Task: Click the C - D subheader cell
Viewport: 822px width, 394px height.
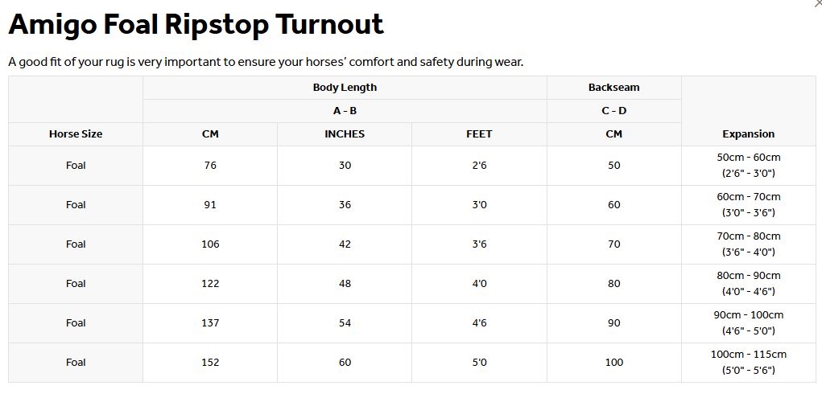Action: click(613, 111)
